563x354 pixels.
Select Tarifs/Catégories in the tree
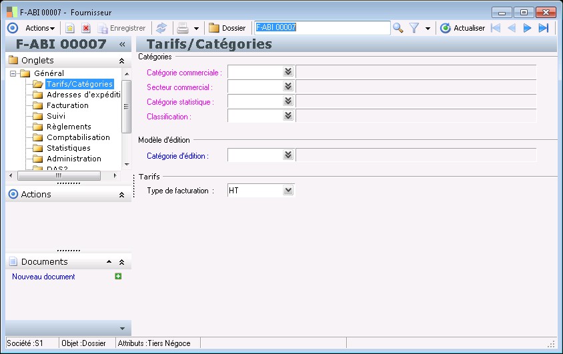pyautogui.click(x=79, y=84)
